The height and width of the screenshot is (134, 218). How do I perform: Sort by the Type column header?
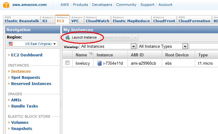click(207, 55)
